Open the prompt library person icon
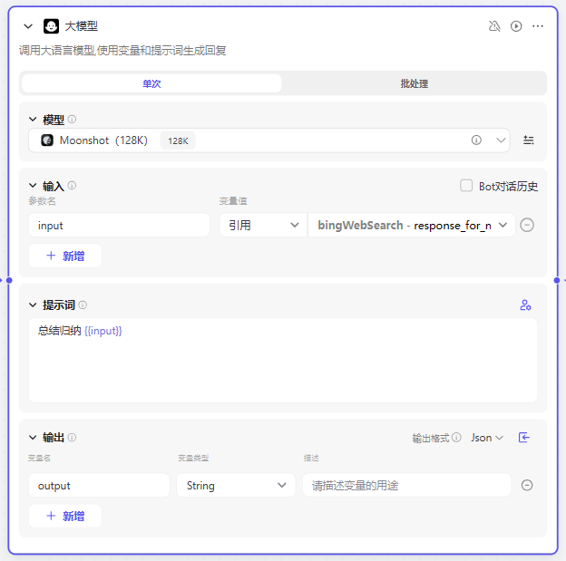 (x=525, y=305)
